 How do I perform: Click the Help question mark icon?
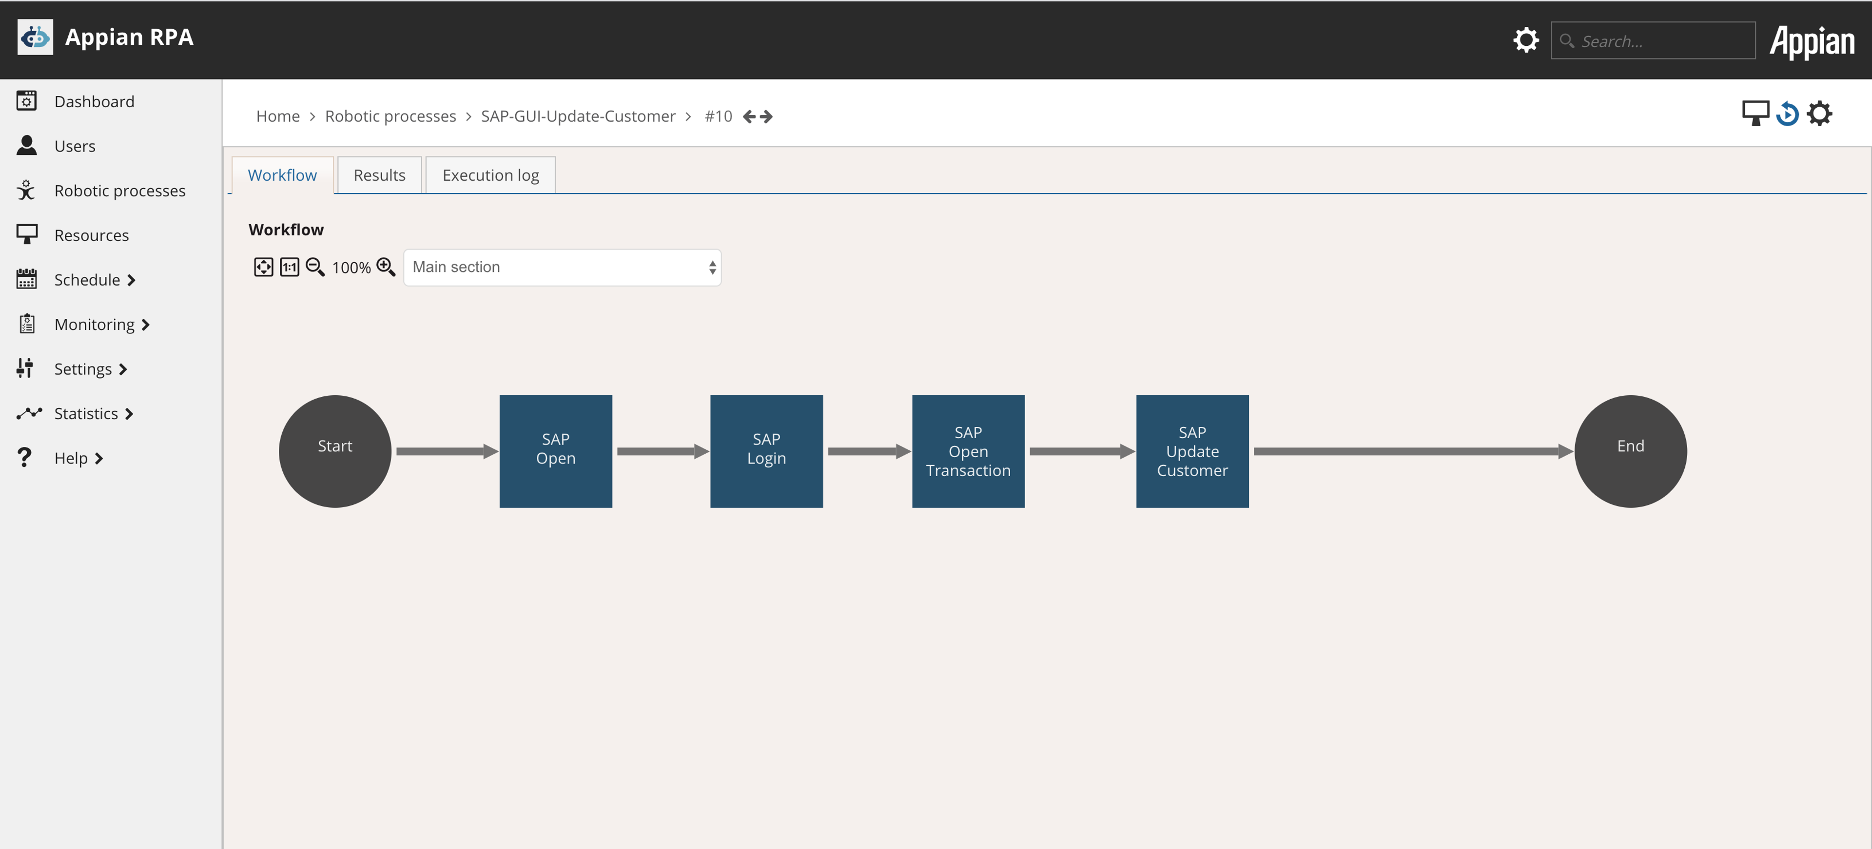(x=25, y=458)
